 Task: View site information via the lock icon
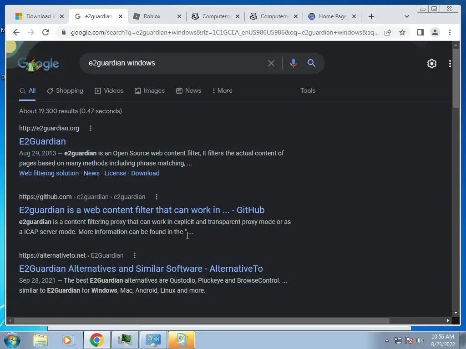[64, 32]
